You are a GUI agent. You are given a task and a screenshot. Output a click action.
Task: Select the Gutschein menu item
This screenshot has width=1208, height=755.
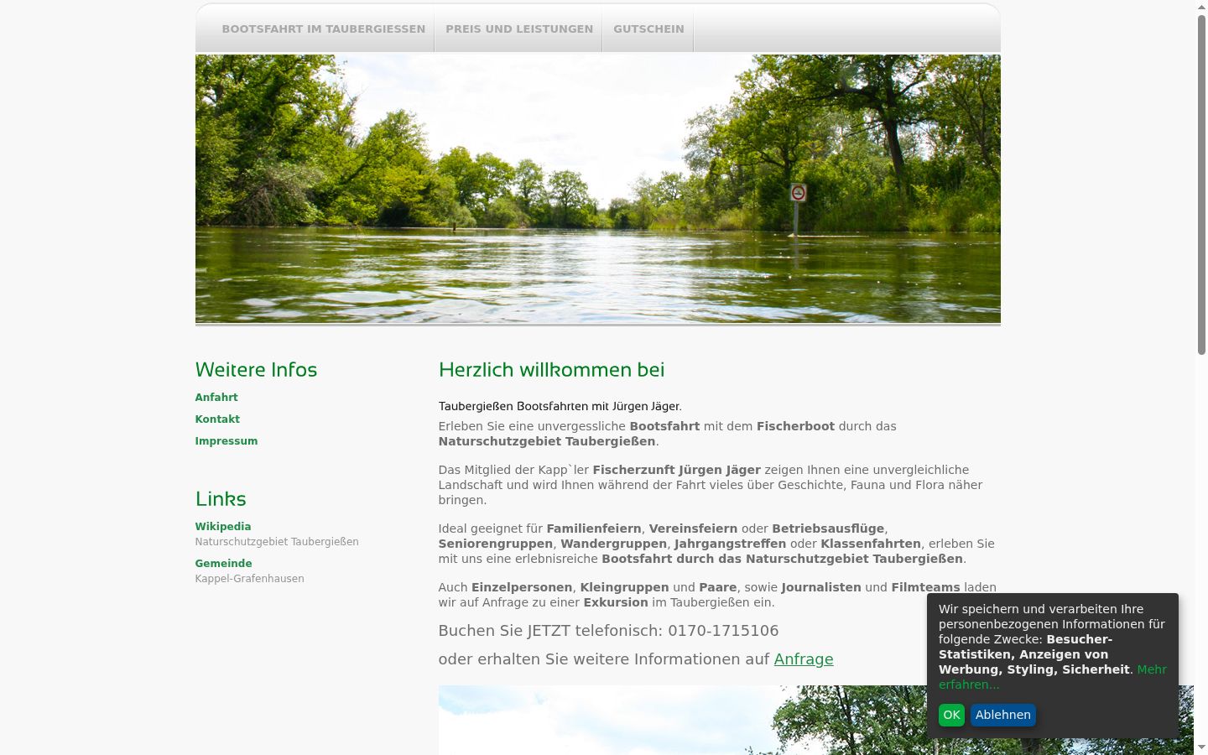[648, 29]
